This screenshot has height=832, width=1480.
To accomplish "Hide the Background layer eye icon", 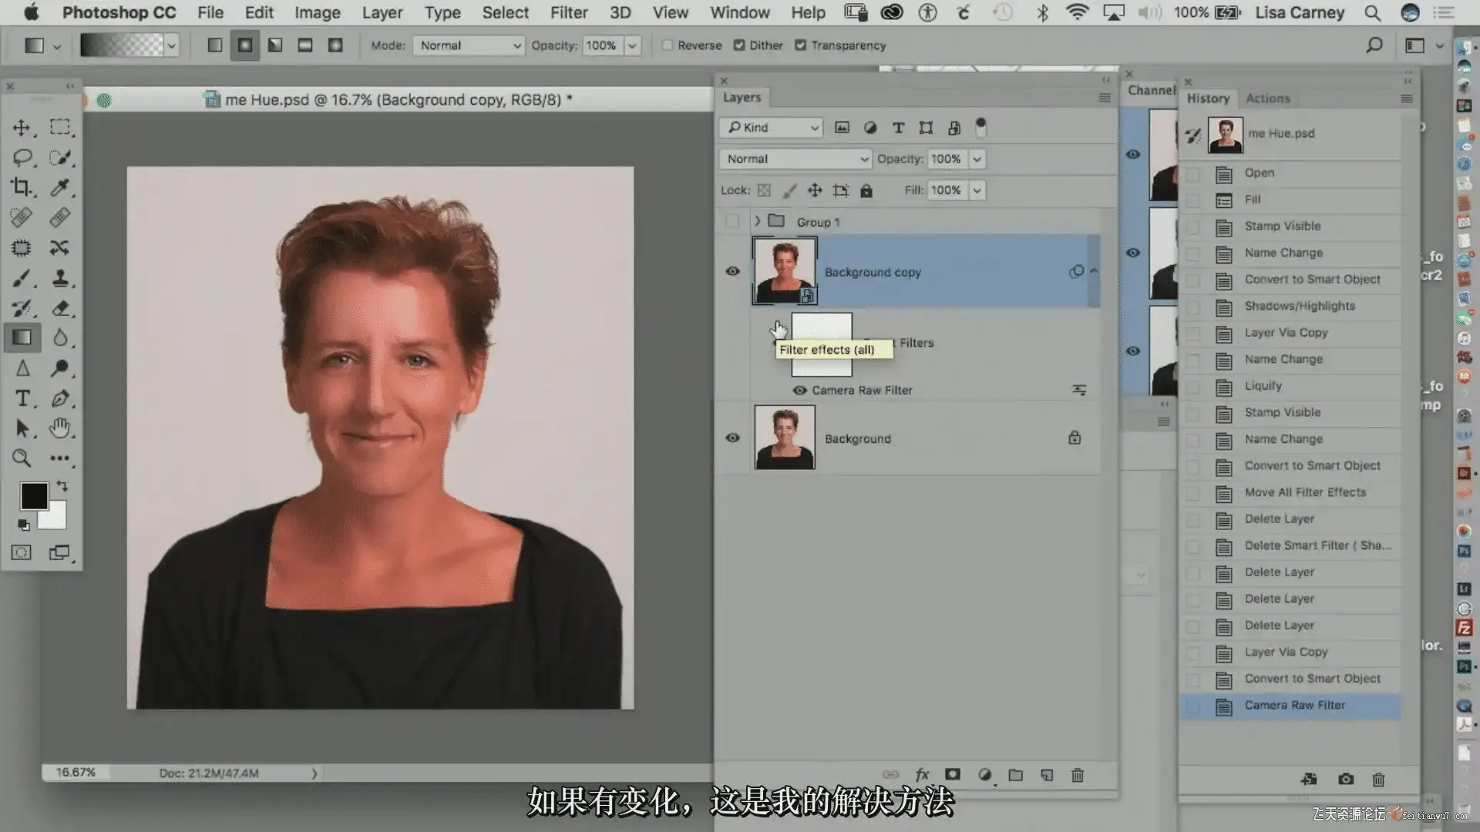I will coord(732,438).
